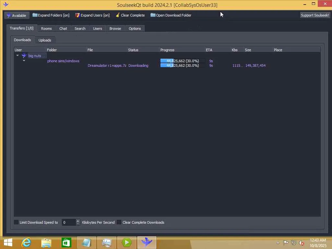Sort by Folder column header

coord(66,50)
